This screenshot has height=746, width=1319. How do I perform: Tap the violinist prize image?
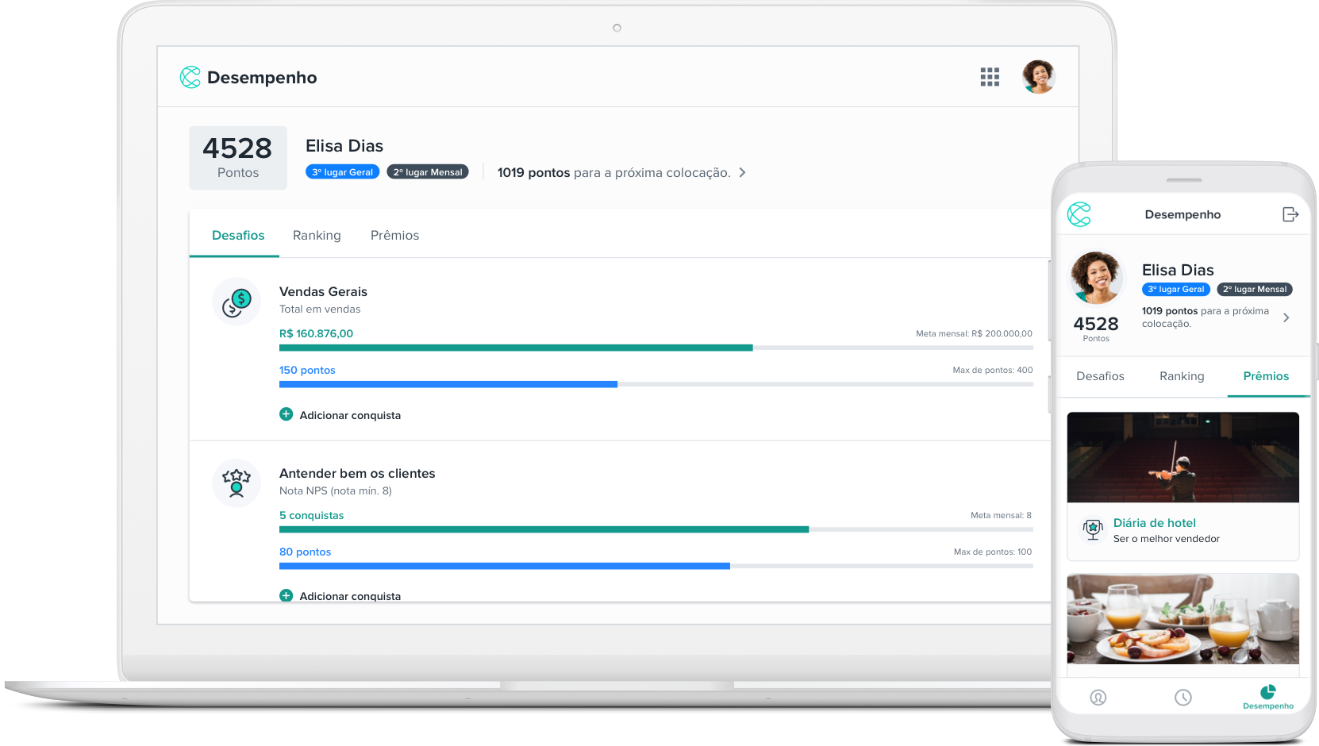pos(1183,457)
